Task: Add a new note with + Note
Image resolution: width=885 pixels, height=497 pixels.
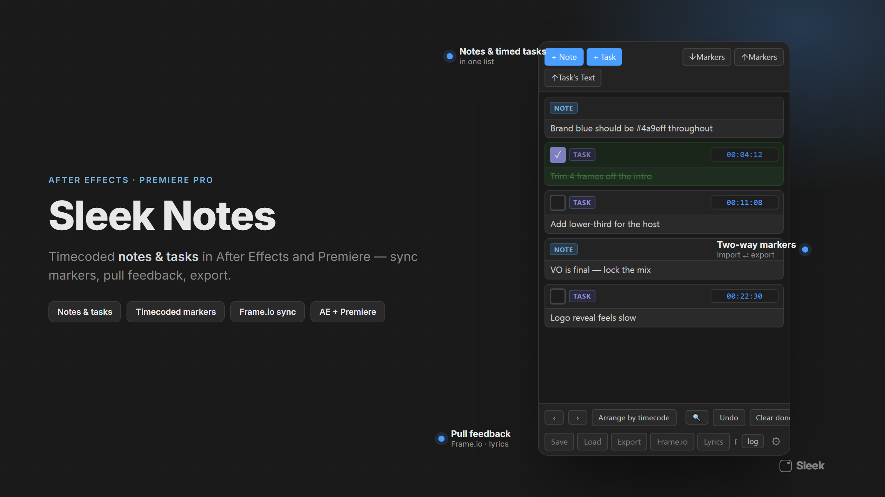Action: 564,57
